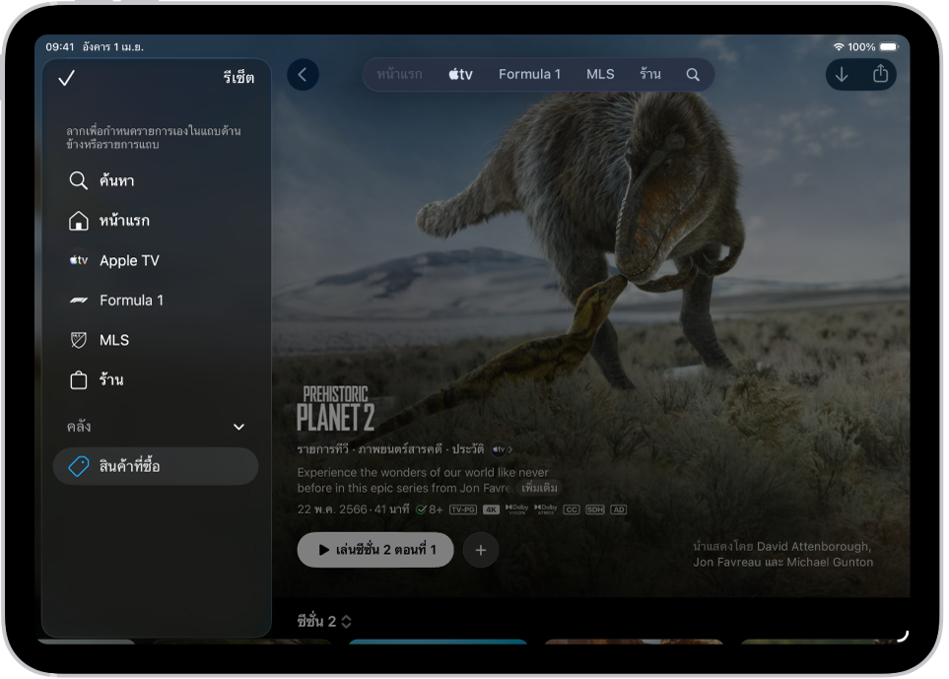Click the AD audio description badge
Viewport: 949px width, 679px height.
click(x=619, y=509)
